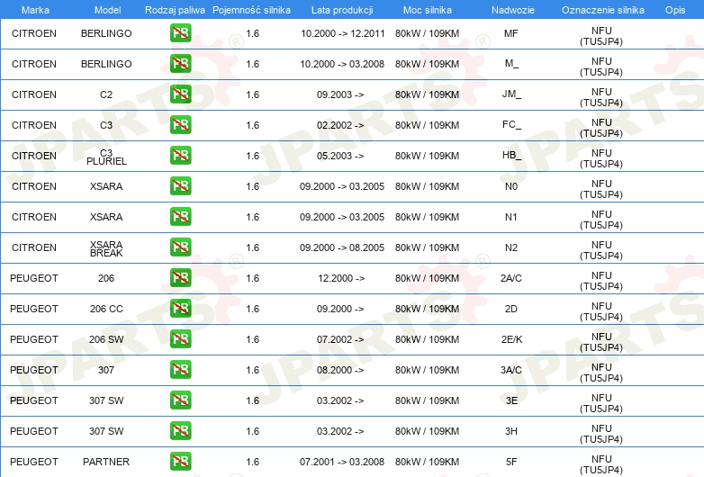
Task: Click the fuel icon for C3 Pluriel
Action: 180,156
